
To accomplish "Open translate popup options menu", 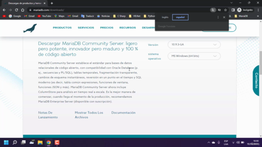I will point(218,17).
